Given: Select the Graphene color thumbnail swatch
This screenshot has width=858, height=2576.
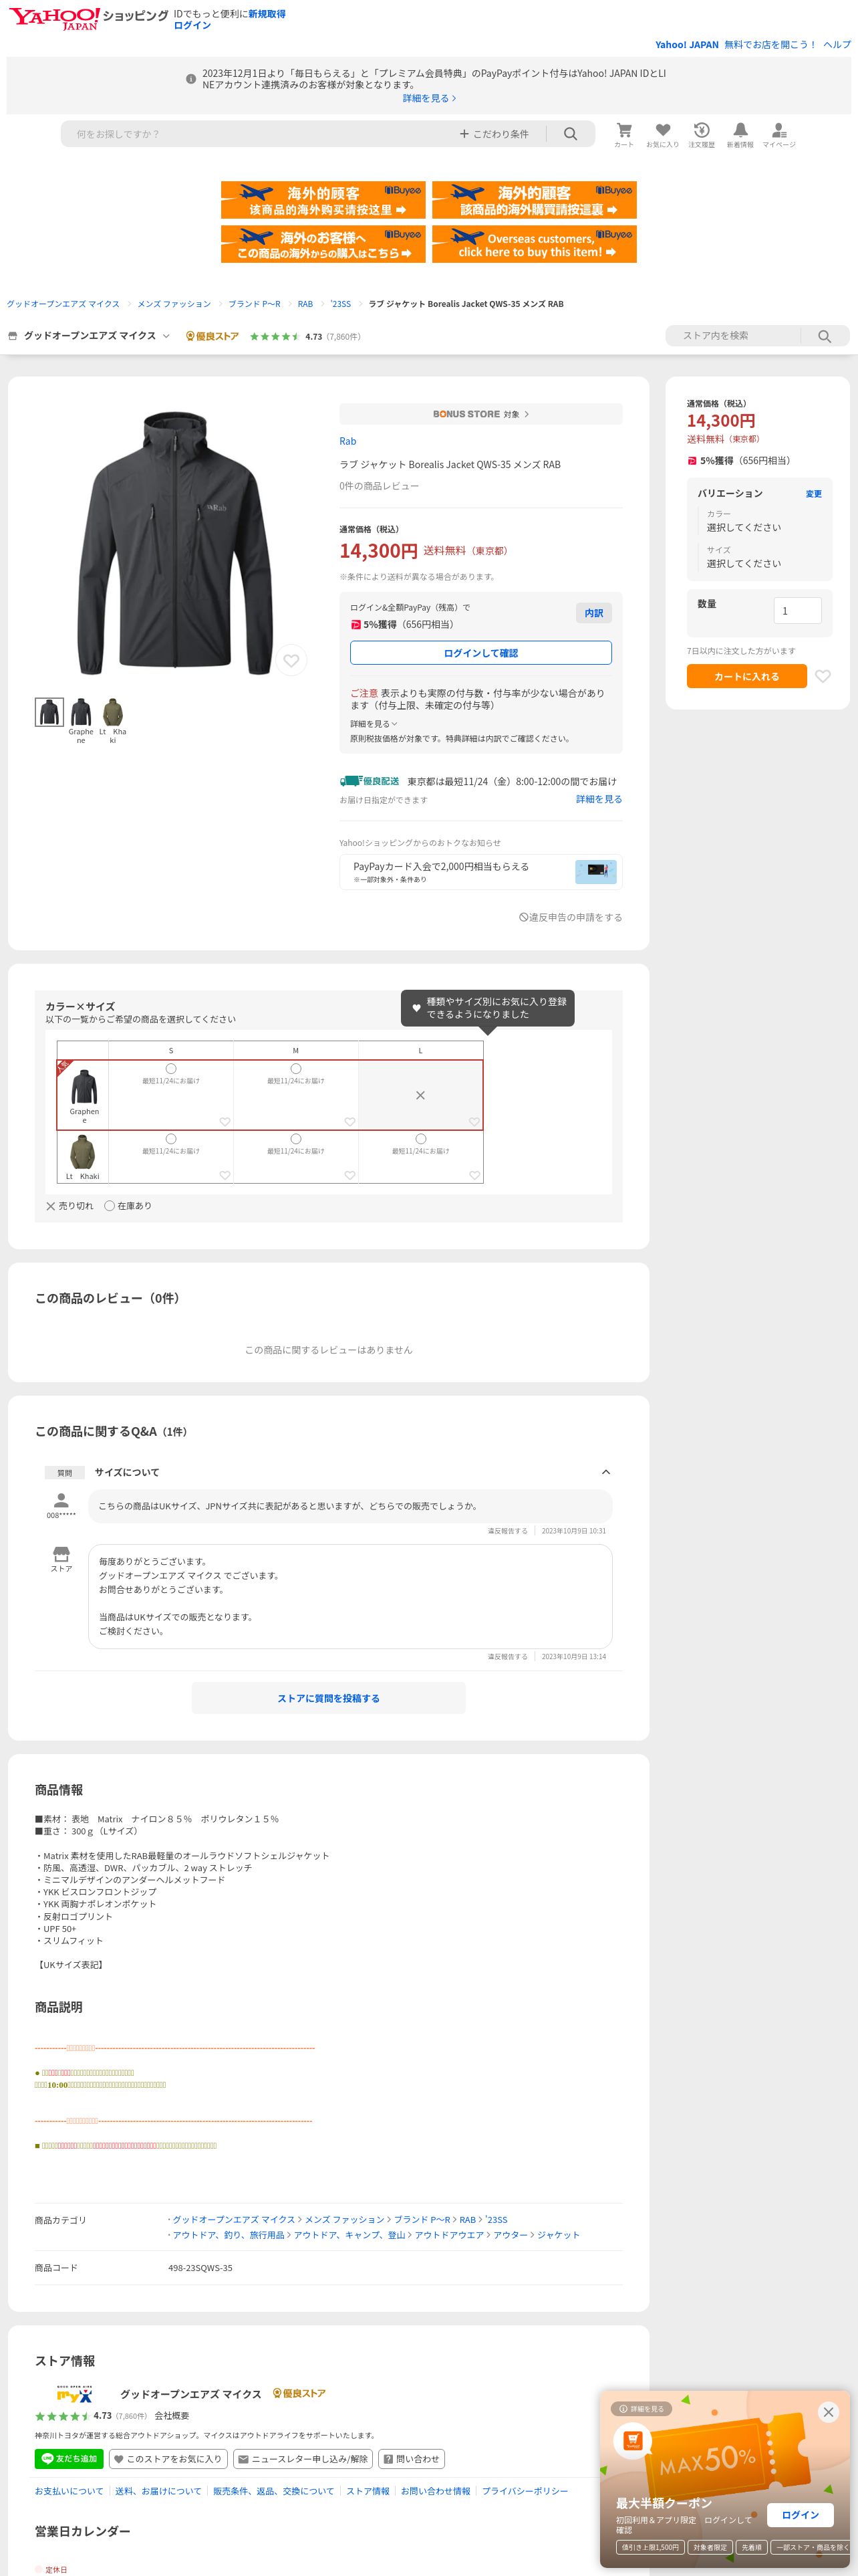Looking at the screenshot, I should [81, 712].
